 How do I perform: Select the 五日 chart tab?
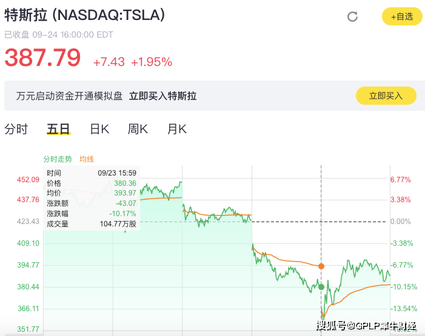point(59,129)
